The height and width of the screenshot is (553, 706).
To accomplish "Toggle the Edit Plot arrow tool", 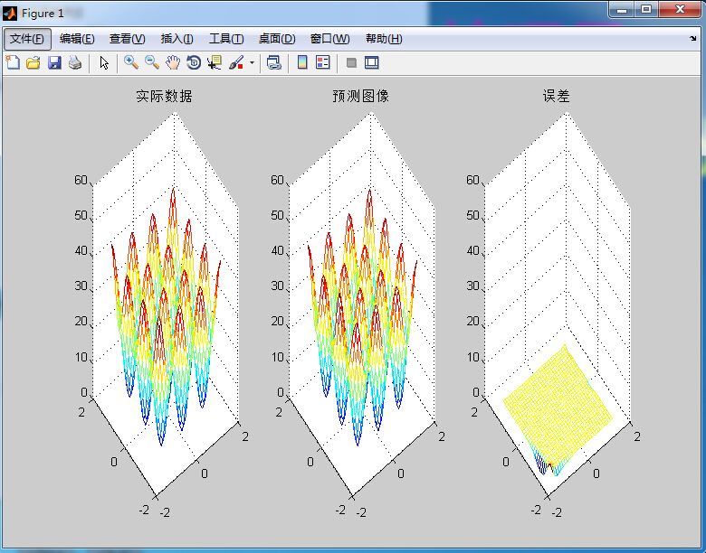I will pos(104,62).
